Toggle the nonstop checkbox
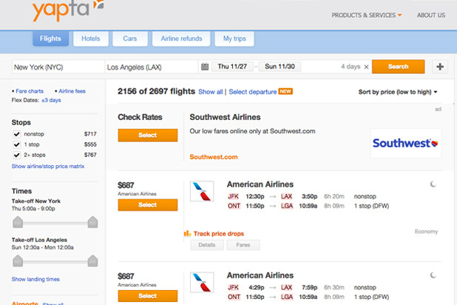Image resolution: width=457 pixels, height=305 pixels. click(x=17, y=133)
